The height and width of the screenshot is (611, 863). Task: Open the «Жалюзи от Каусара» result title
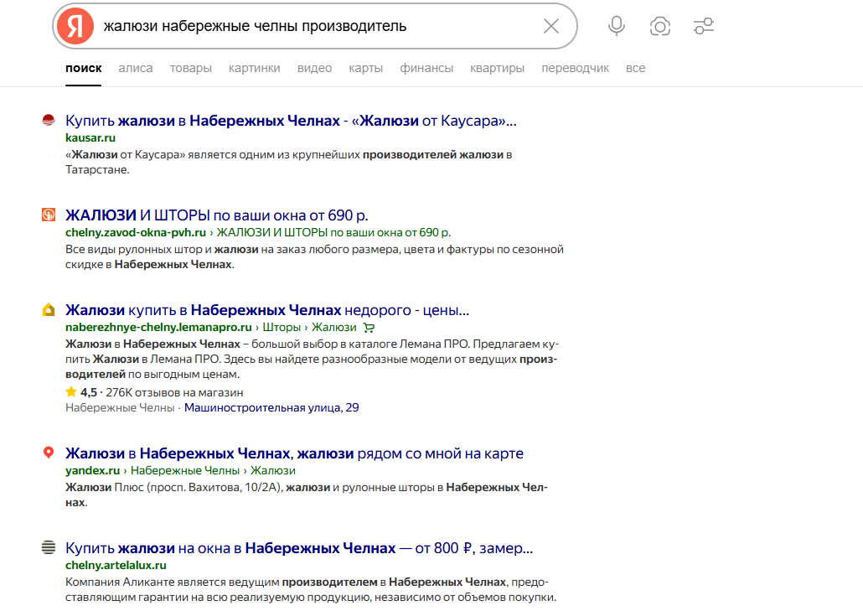pos(291,121)
